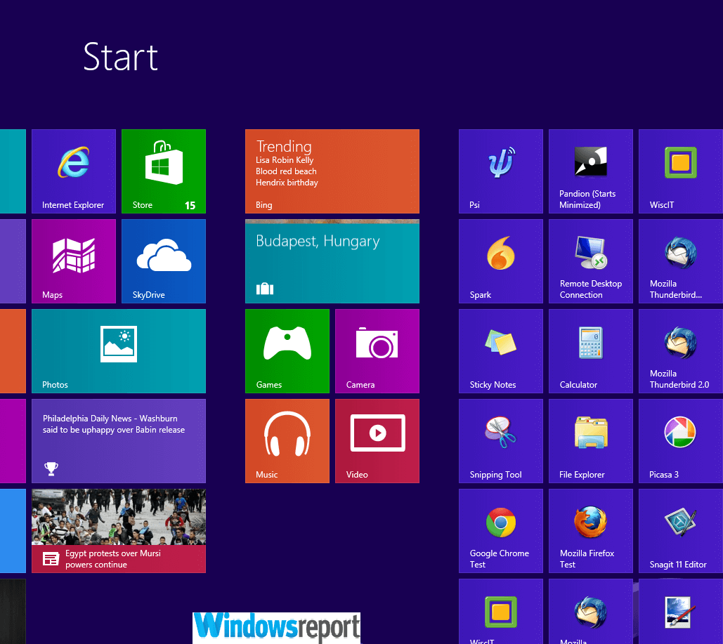723x644 pixels.
Task: Launch Google Chrome Test tile
Action: tap(501, 531)
